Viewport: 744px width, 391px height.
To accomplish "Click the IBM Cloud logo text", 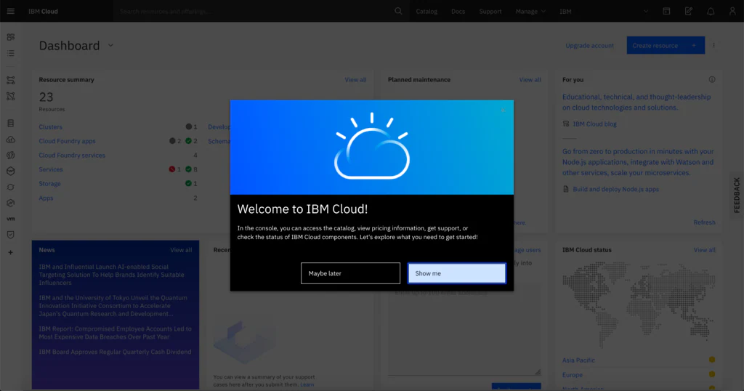I will (43, 12).
